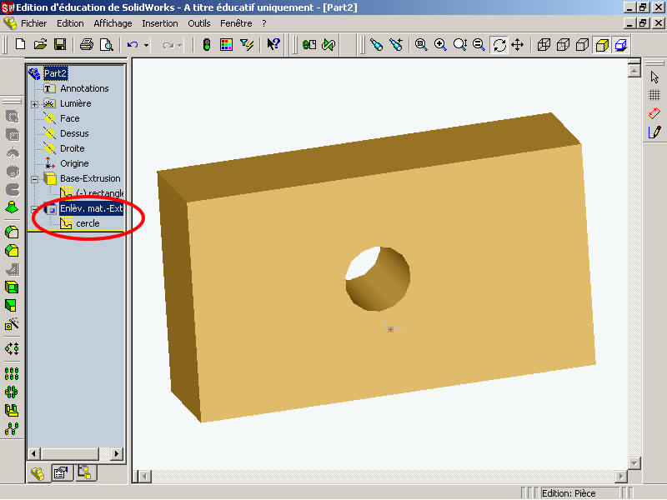667x500 pixels.
Task: Select the Pan view tool
Action: 517,44
